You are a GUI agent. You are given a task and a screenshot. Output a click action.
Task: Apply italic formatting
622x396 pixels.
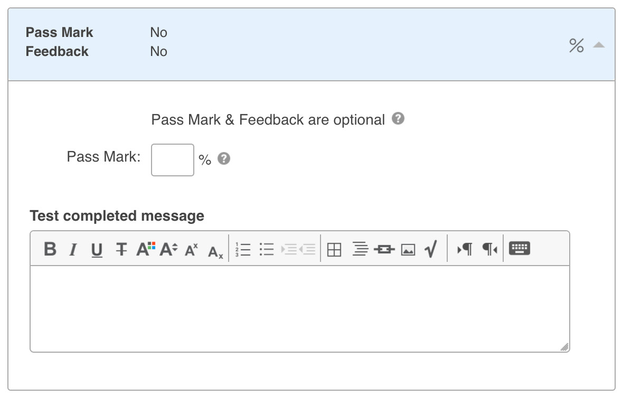coord(73,249)
